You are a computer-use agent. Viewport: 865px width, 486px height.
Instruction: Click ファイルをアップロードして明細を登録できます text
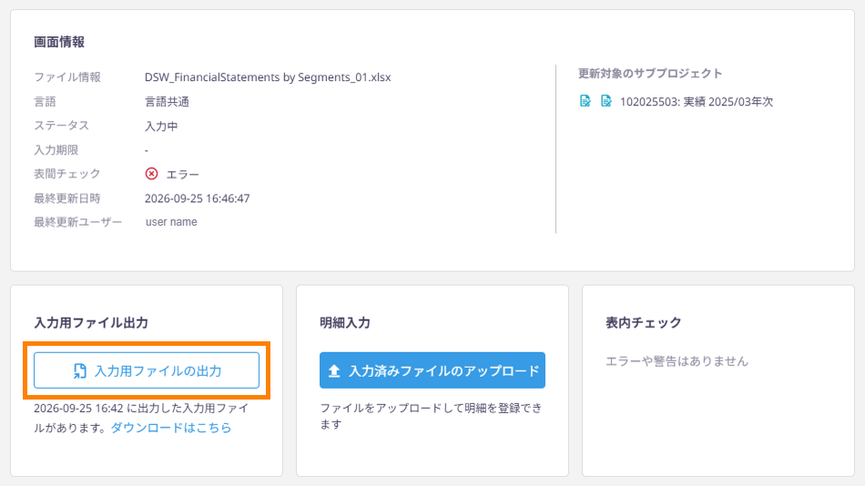pos(432,416)
